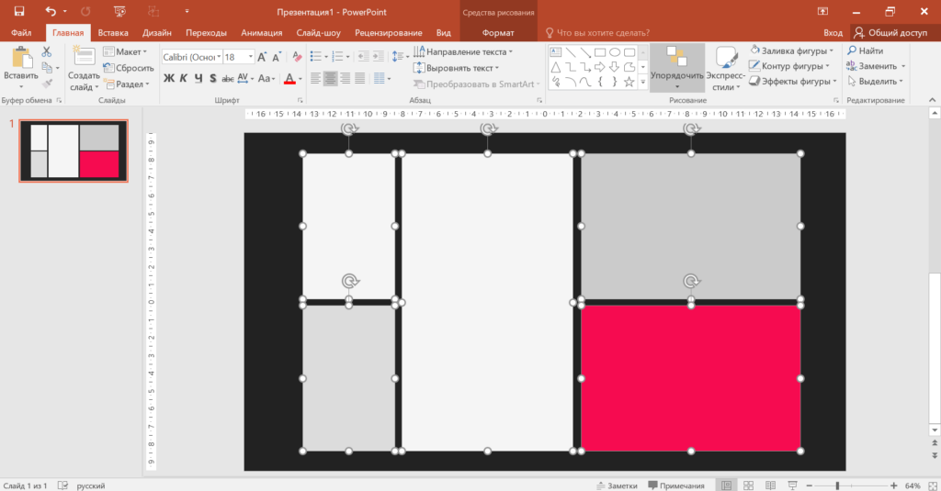The width and height of the screenshot is (941, 491).
Task: Click the zoom in plus button
Action: [893, 485]
